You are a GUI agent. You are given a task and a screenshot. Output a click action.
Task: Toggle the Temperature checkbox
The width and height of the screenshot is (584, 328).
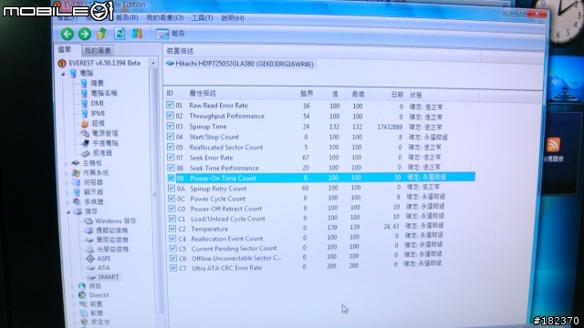coord(172,229)
